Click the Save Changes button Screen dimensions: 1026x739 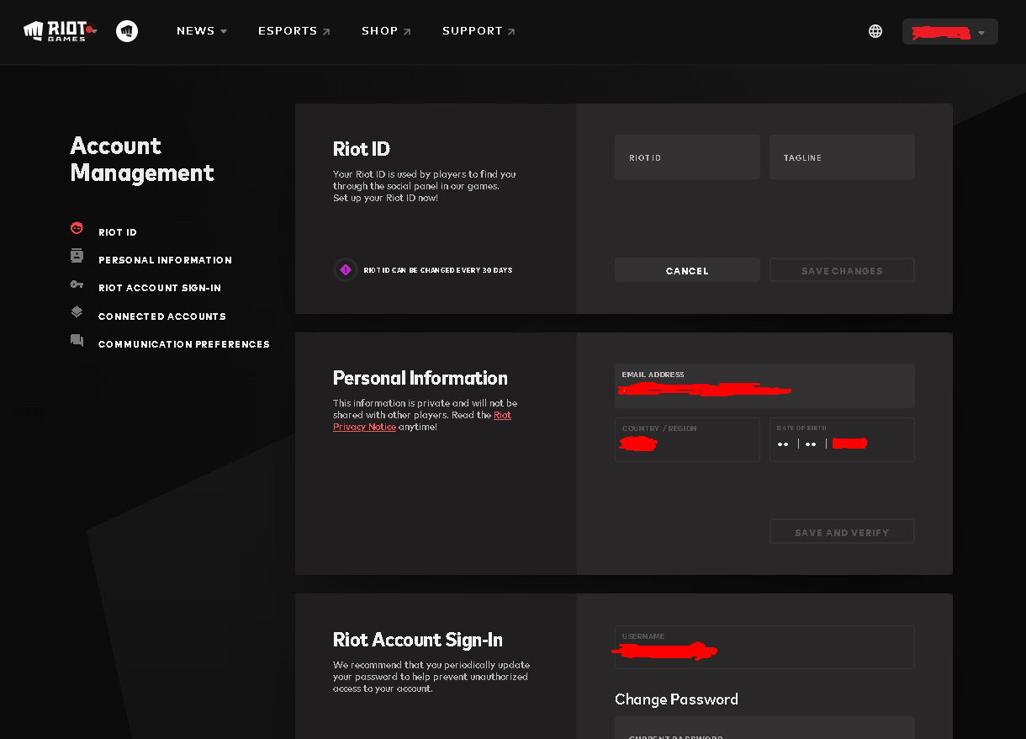[x=842, y=270]
